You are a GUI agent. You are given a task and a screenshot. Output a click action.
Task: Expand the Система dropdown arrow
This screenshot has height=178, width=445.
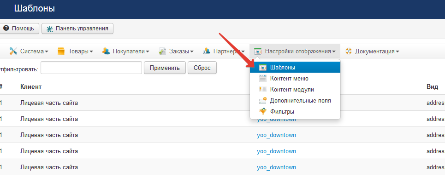click(x=47, y=52)
